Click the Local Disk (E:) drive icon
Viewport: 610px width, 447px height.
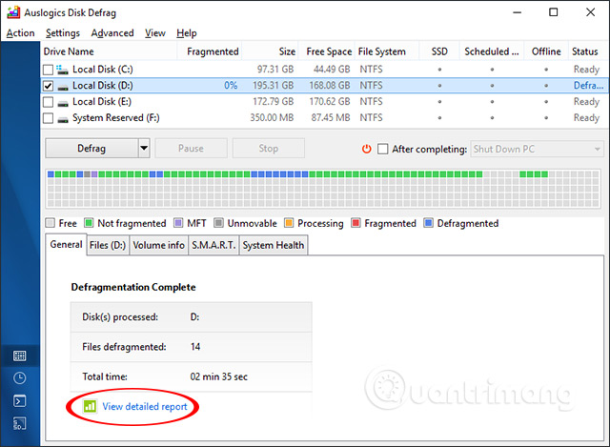point(63,104)
